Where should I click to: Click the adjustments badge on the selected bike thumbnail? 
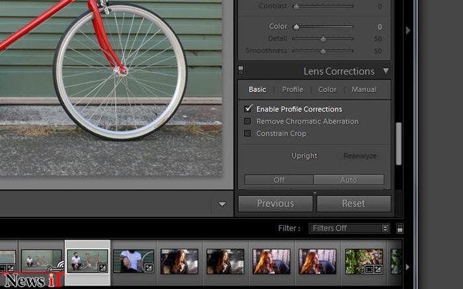coord(103,268)
